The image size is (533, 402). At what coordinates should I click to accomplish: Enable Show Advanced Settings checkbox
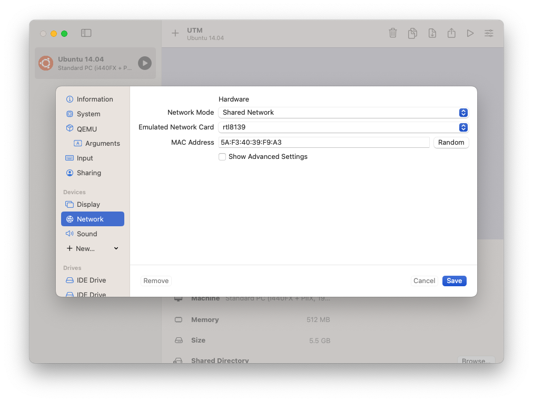pos(222,157)
